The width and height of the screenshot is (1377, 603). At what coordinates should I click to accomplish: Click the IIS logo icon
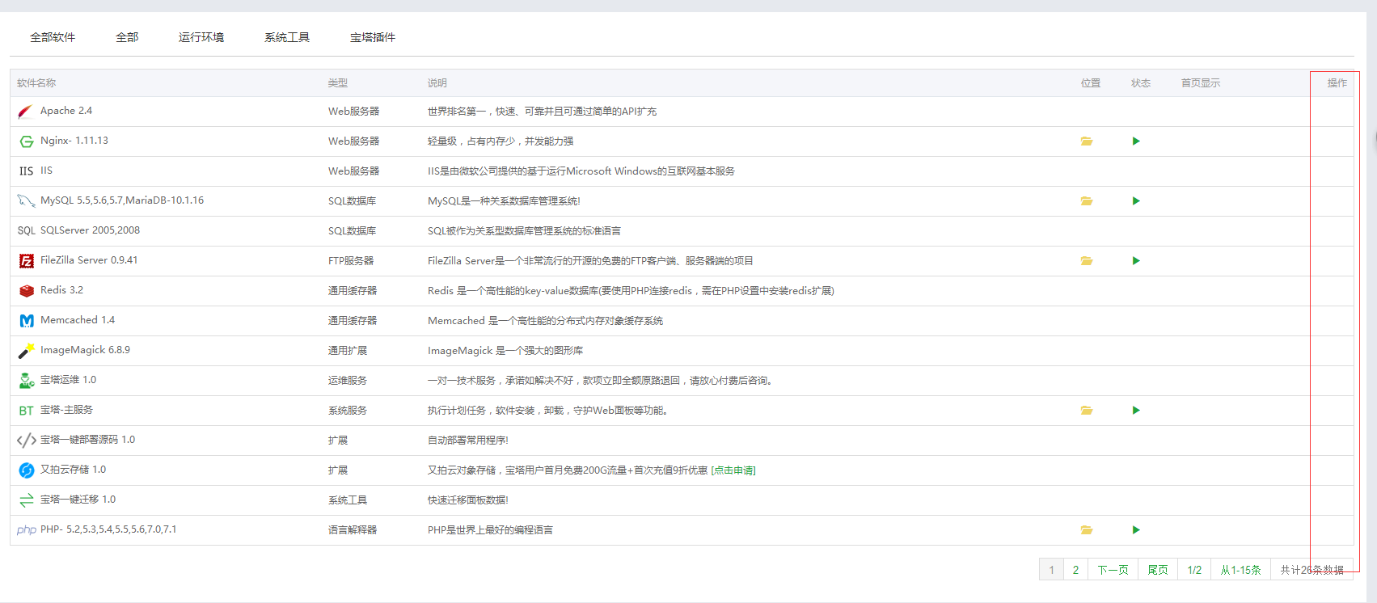(26, 171)
